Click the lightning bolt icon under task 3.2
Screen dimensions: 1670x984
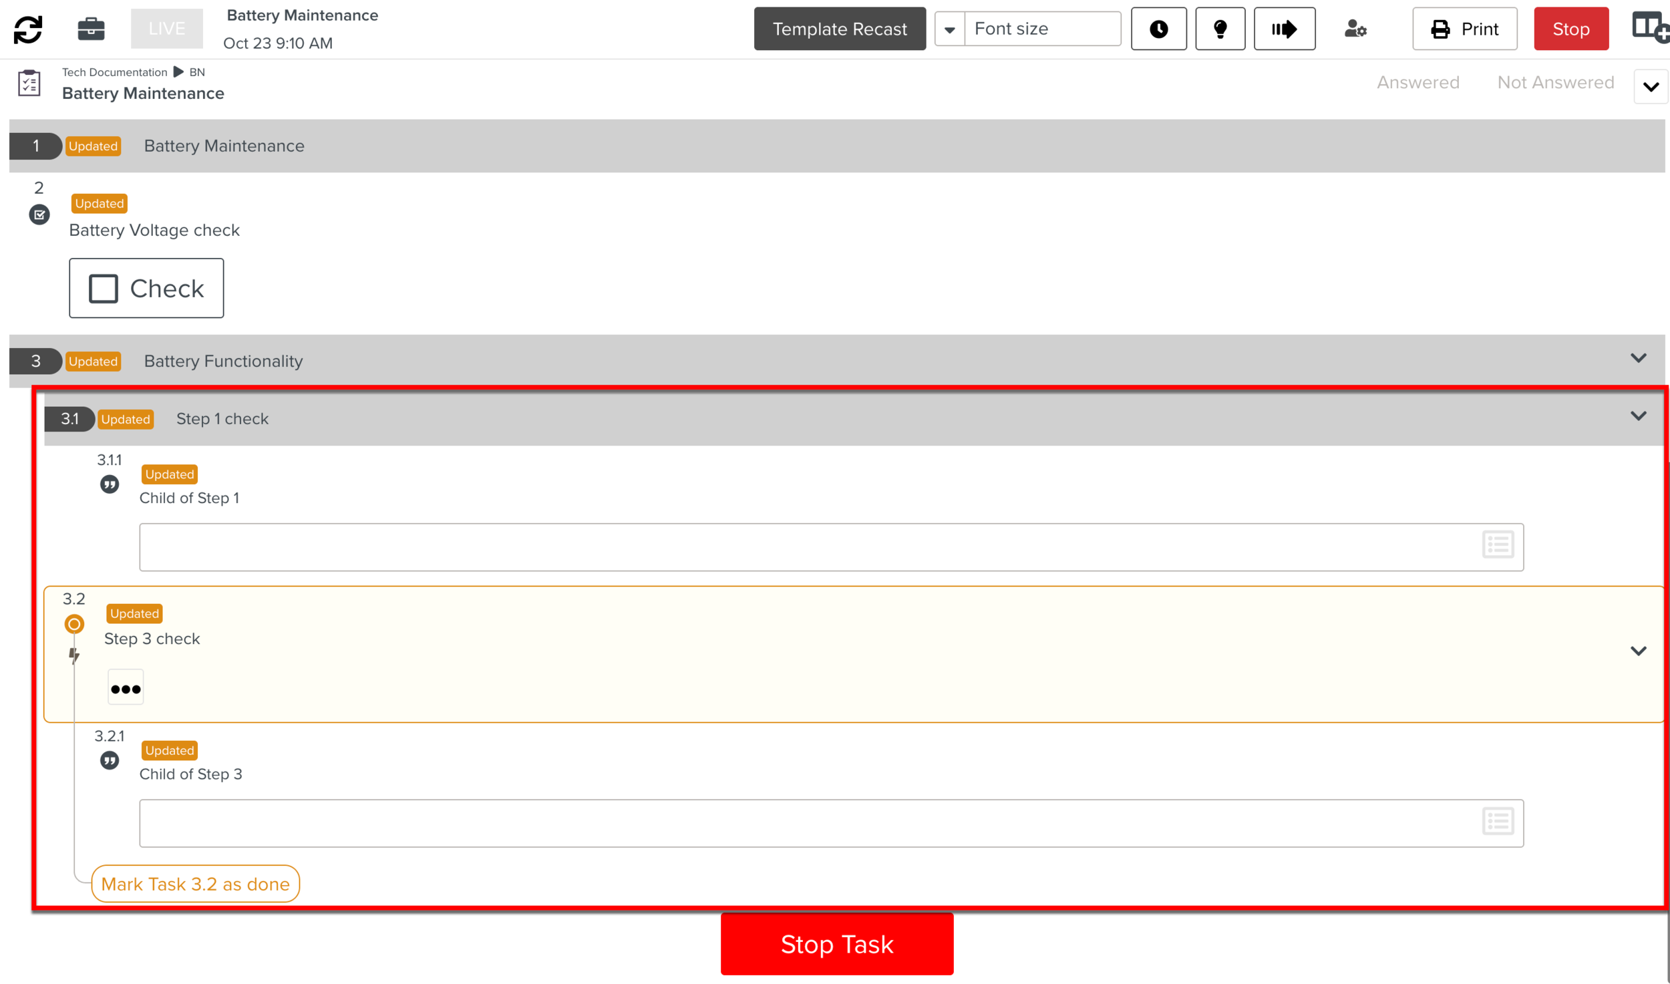point(74,655)
